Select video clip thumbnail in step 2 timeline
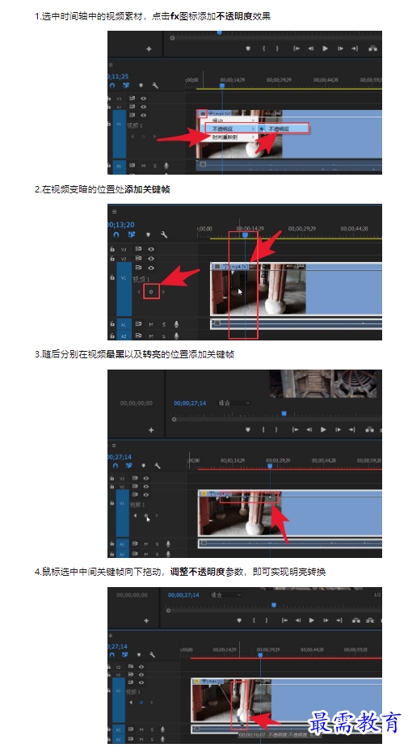The height and width of the screenshot is (748, 408). click(x=258, y=292)
